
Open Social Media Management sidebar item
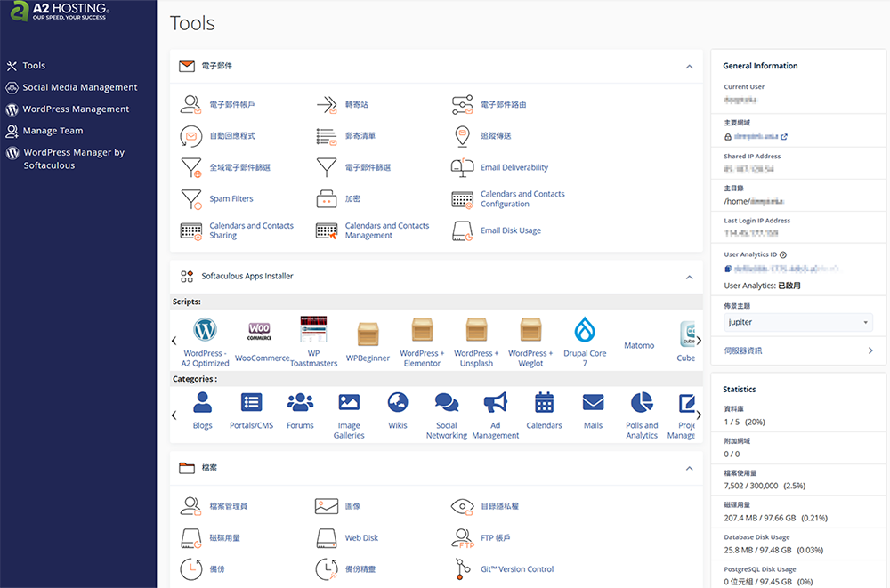80,87
